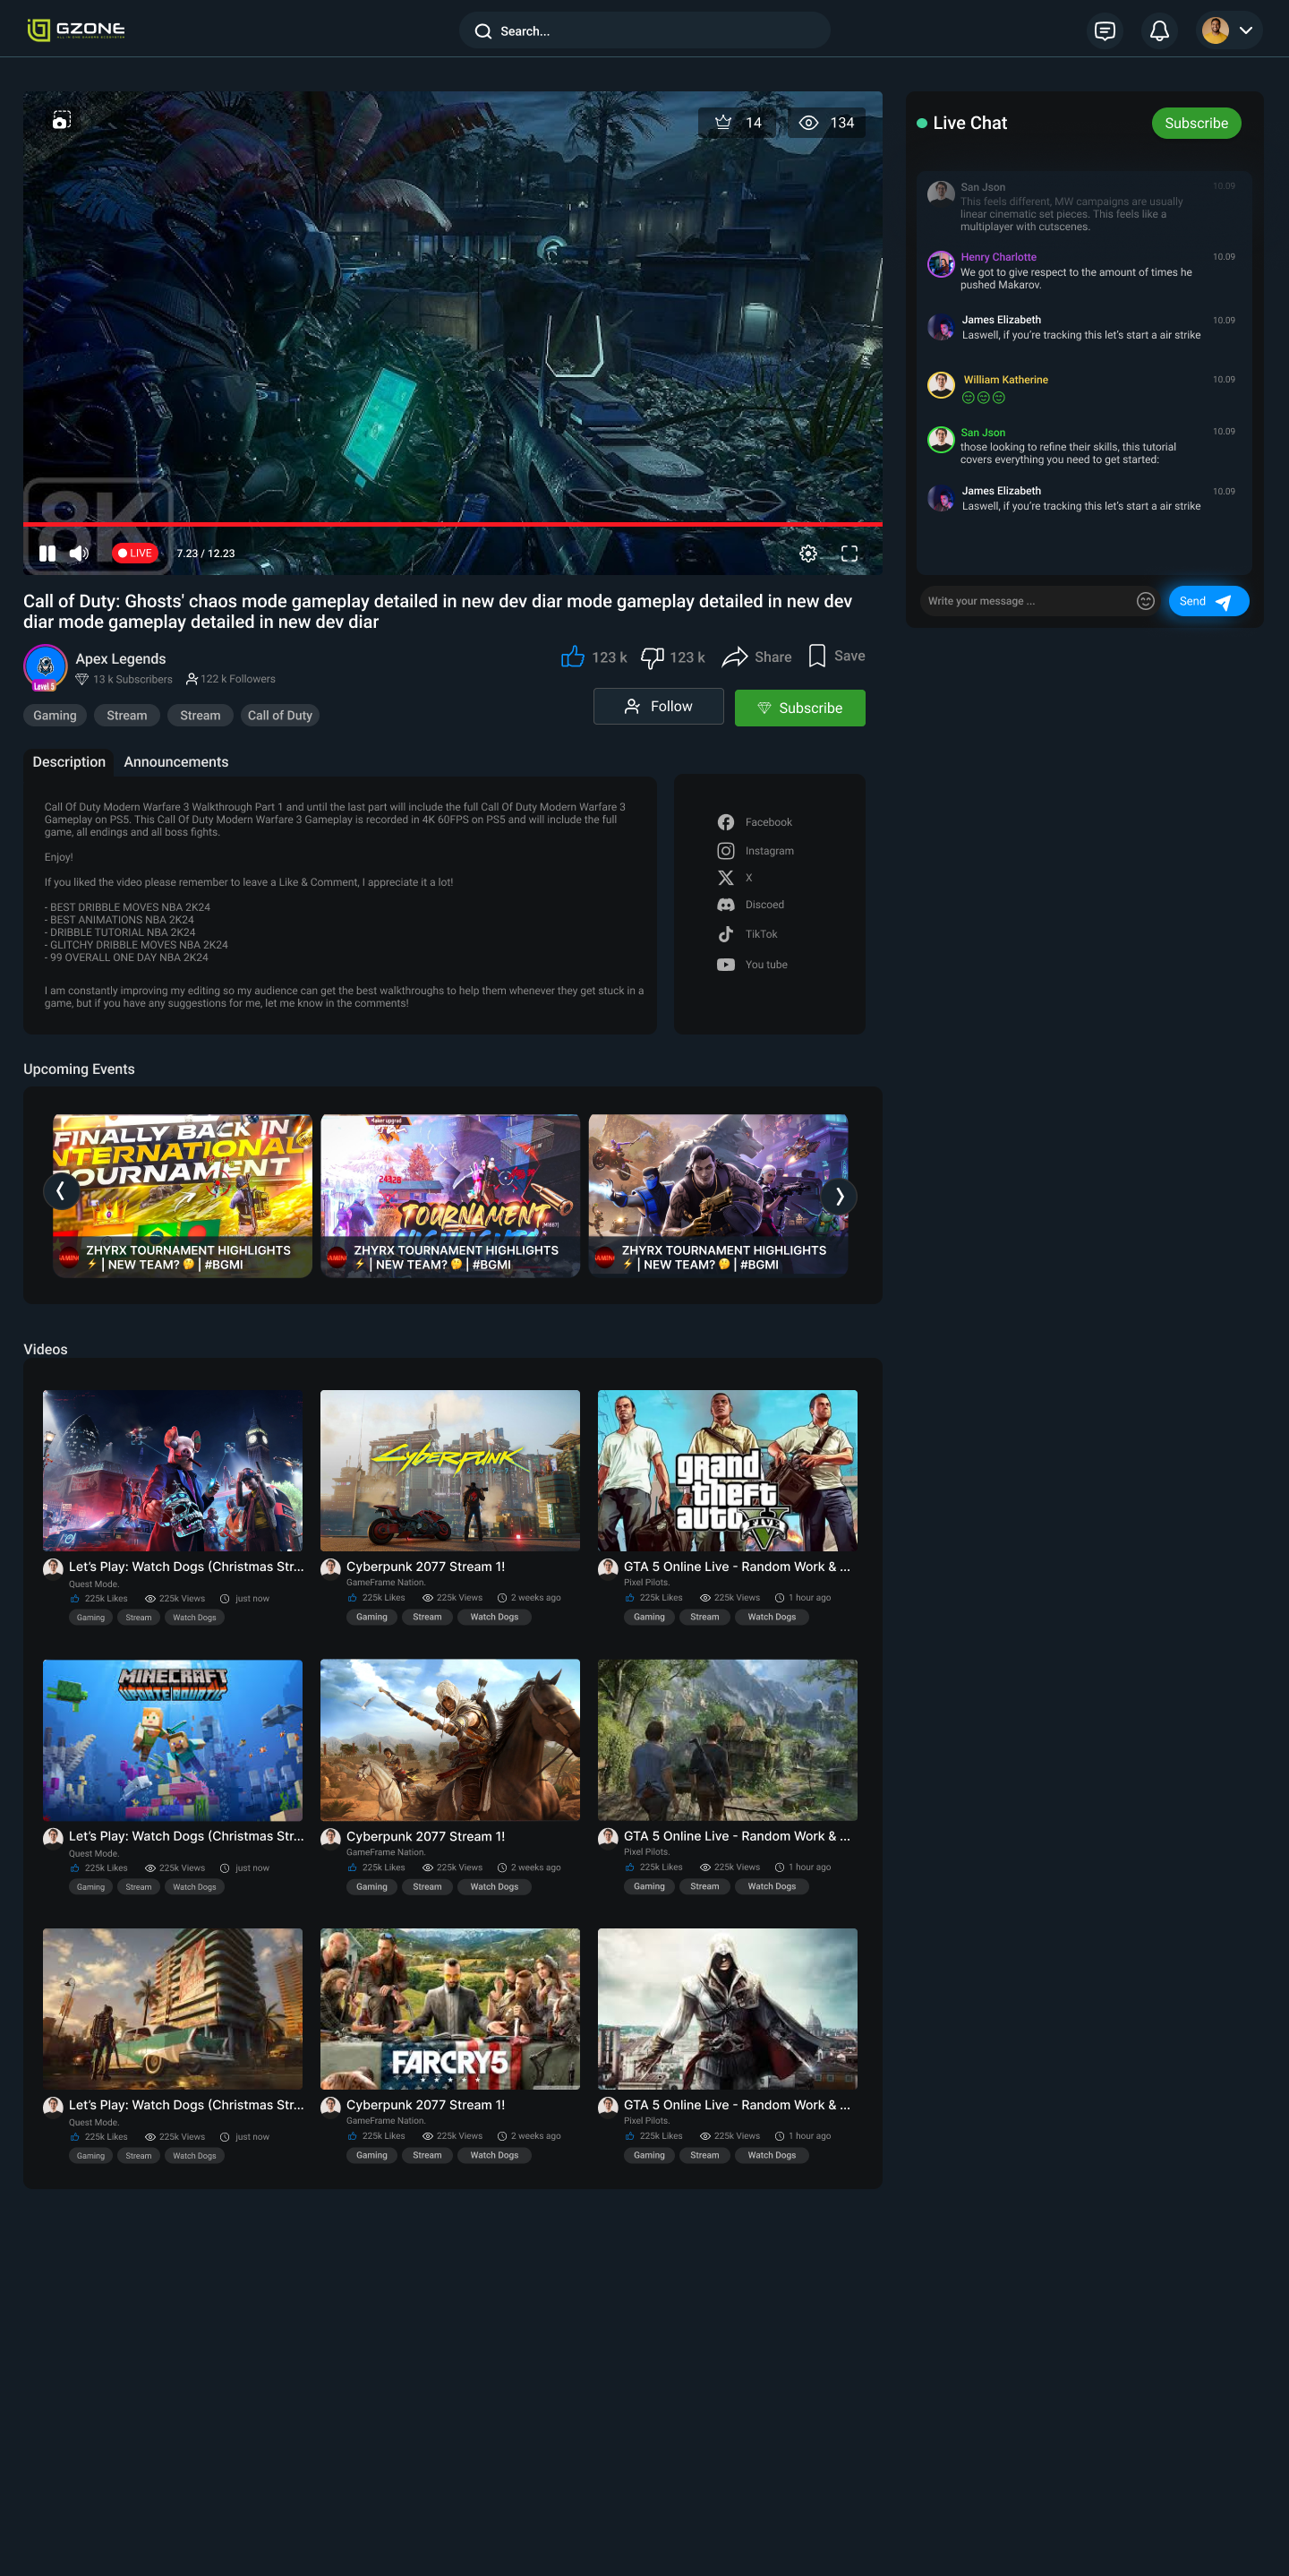The width and height of the screenshot is (1289, 2576).
Task: Click the Follow button for Apex Legends
Action: click(658, 706)
